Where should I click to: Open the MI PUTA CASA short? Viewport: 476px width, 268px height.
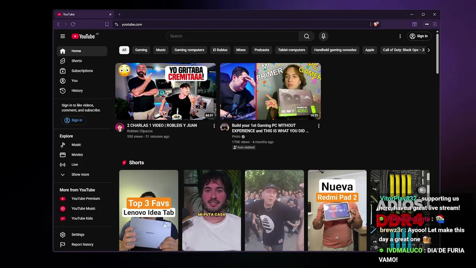tap(212, 210)
